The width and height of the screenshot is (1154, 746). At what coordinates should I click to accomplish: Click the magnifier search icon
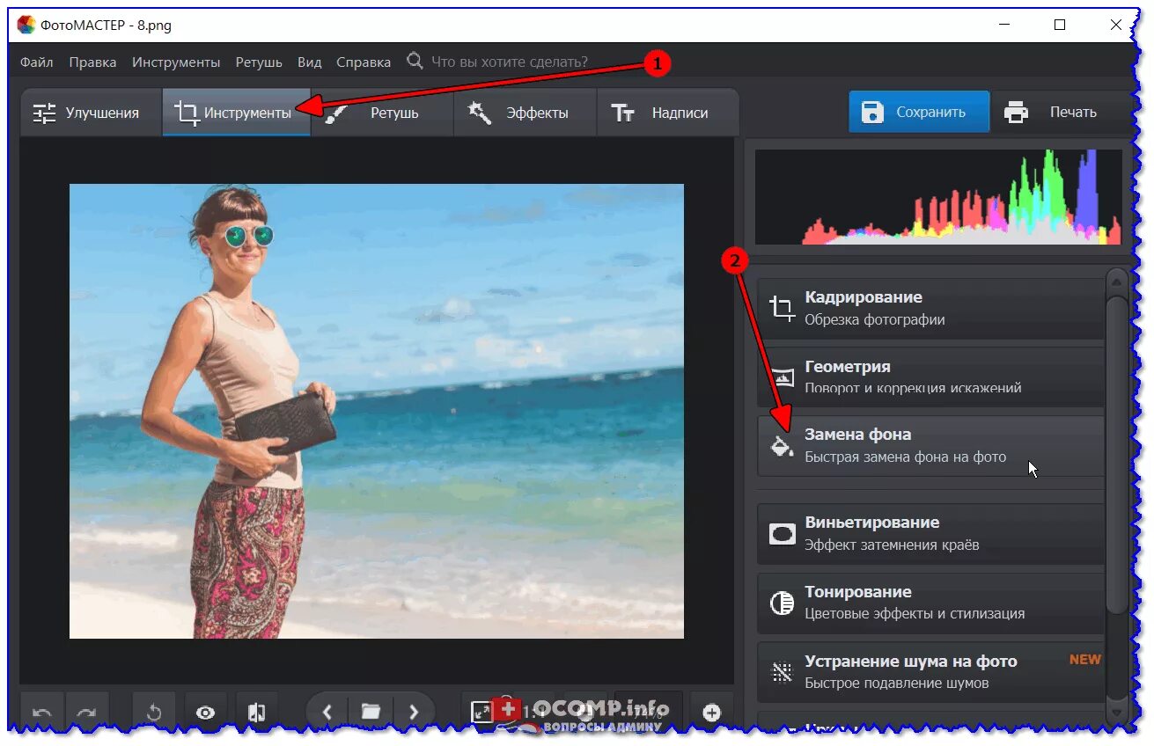(415, 61)
